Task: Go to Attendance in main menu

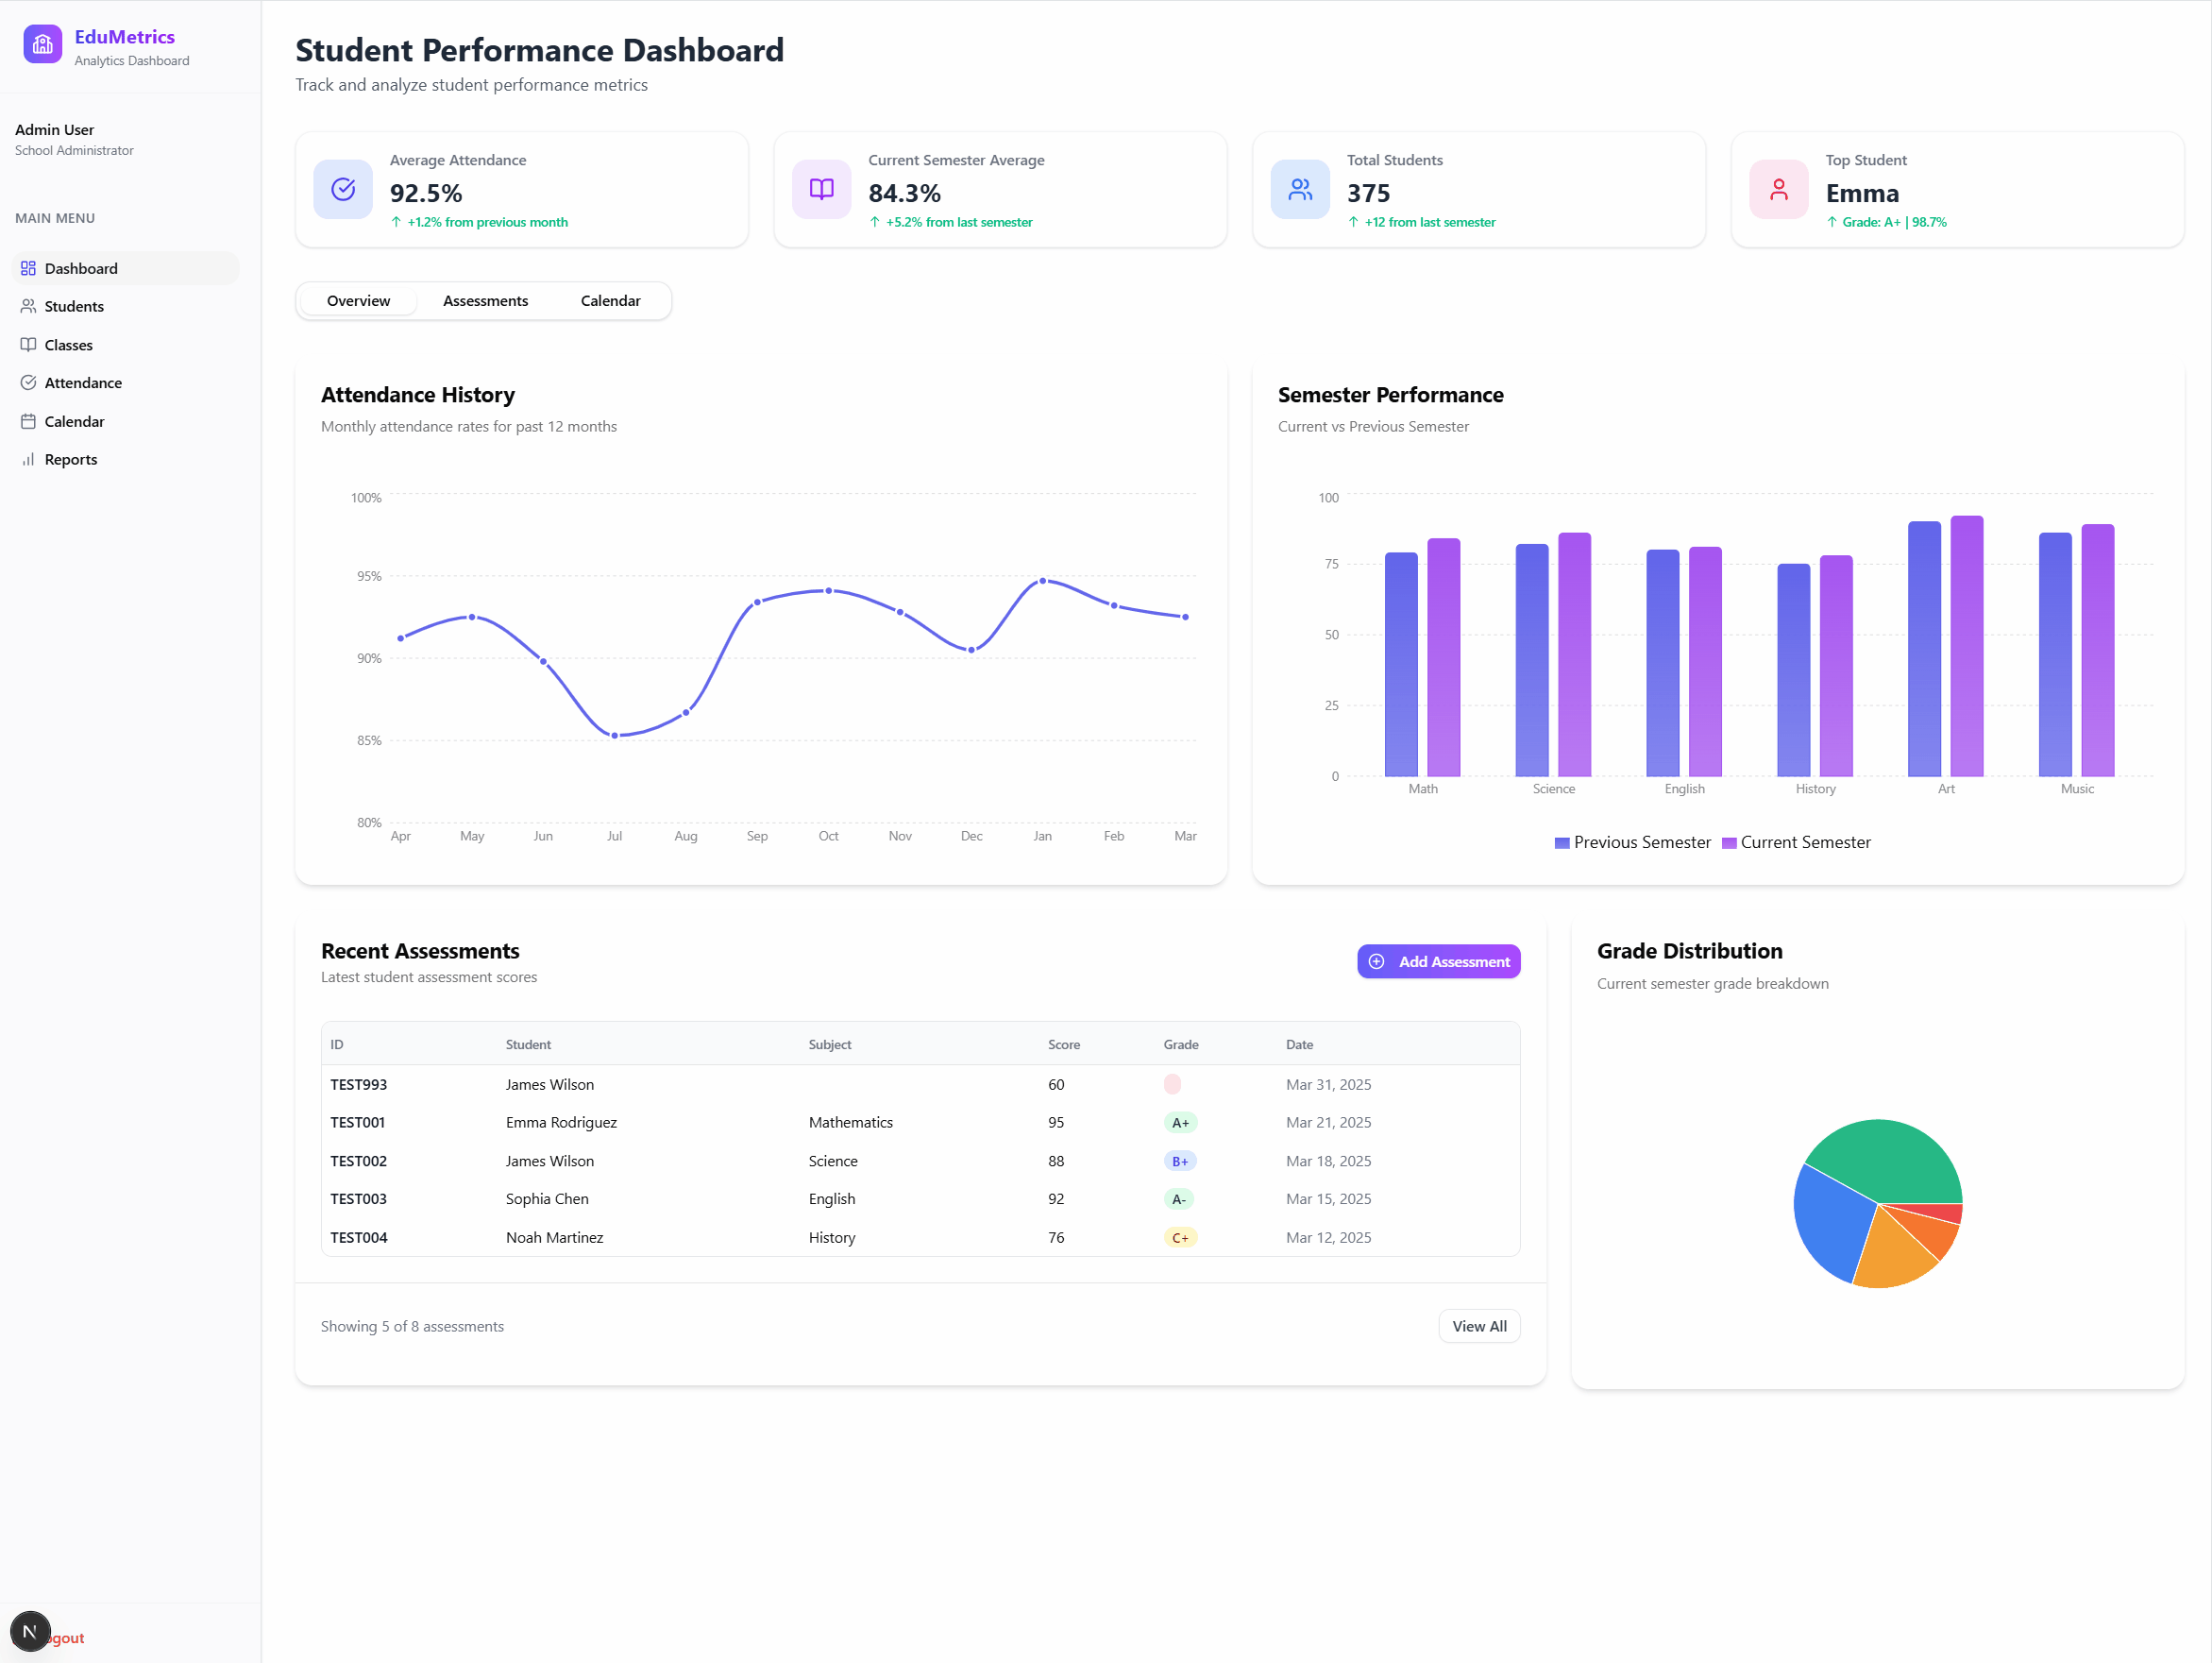Action: click(83, 383)
